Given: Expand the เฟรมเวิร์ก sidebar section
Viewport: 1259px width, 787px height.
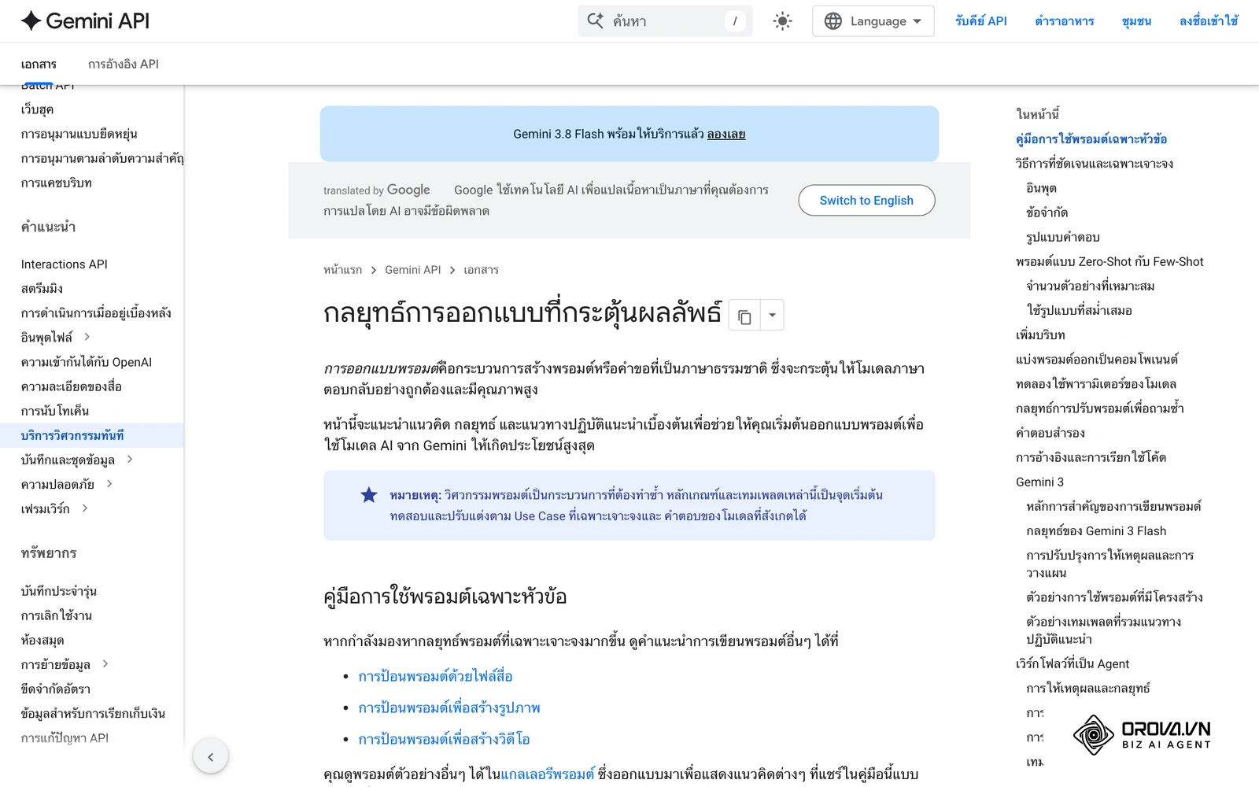Looking at the screenshot, I should (x=85, y=508).
